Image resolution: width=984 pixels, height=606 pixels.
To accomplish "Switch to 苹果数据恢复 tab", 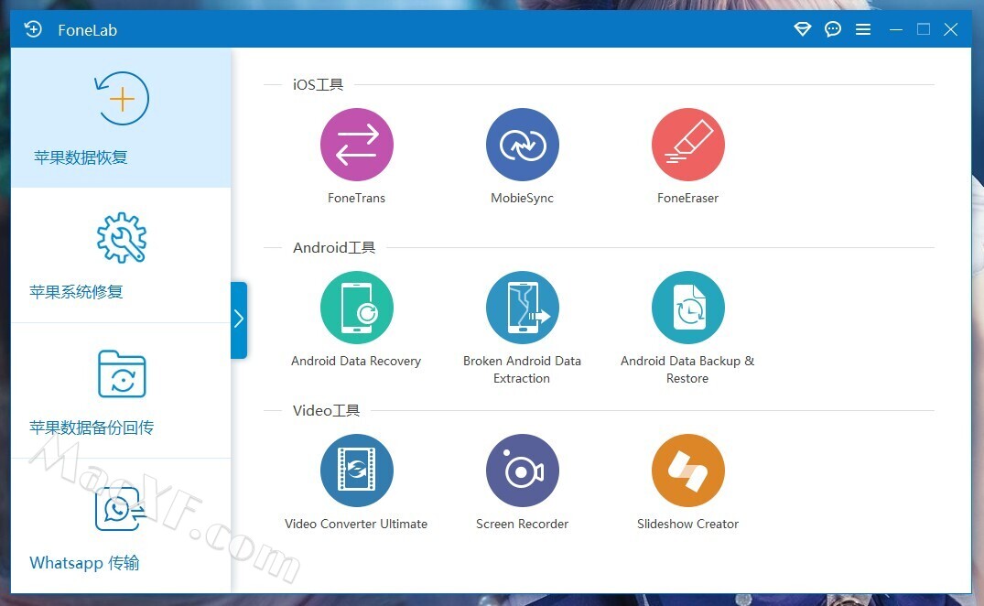I will (121, 119).
